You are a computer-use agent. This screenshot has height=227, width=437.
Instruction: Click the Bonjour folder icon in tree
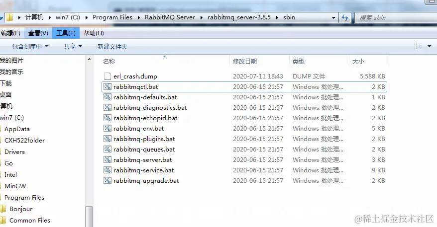pos(3,209)
